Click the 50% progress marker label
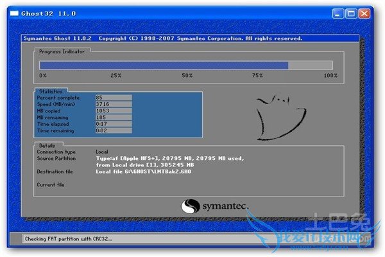Image resolution: width=385 pixels, height=257 pixels. pos(187,76)
